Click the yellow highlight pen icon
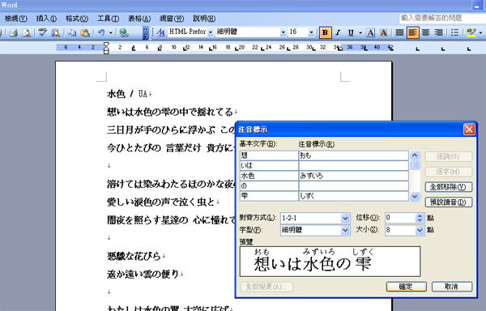 [471, 32]
